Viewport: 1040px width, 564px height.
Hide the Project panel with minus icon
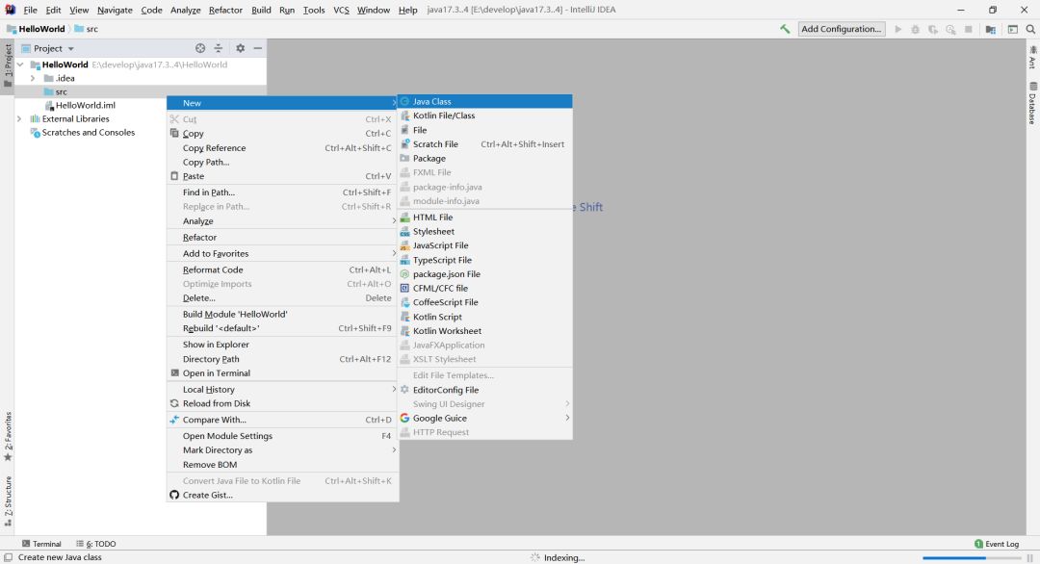tap(257, 48)
